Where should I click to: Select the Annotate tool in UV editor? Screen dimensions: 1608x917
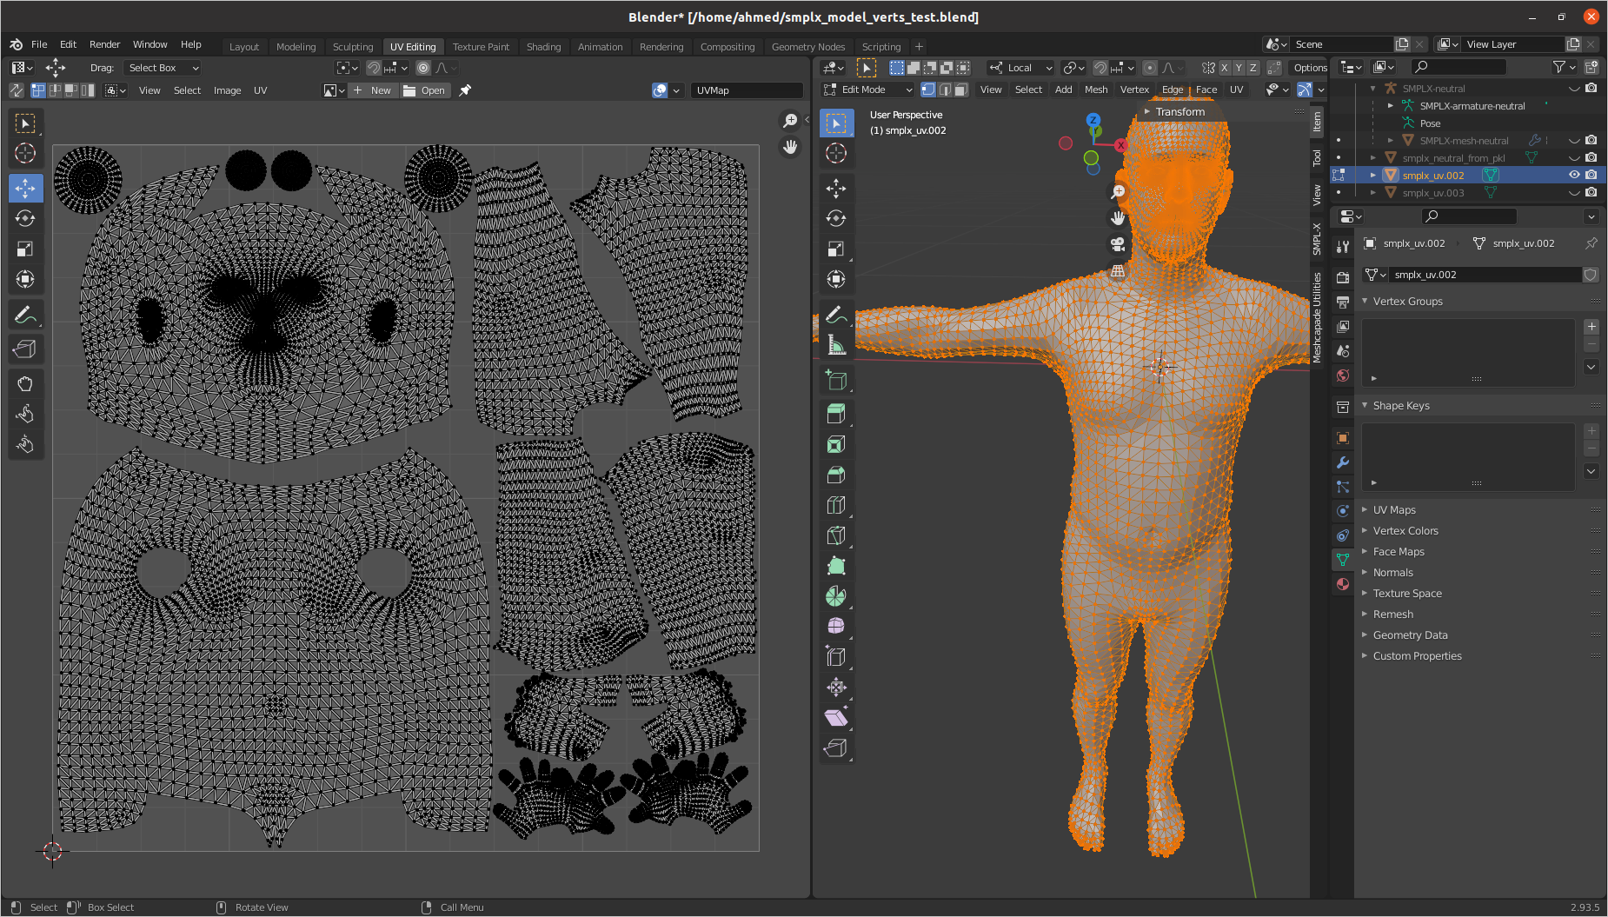(x=25, y=315)
